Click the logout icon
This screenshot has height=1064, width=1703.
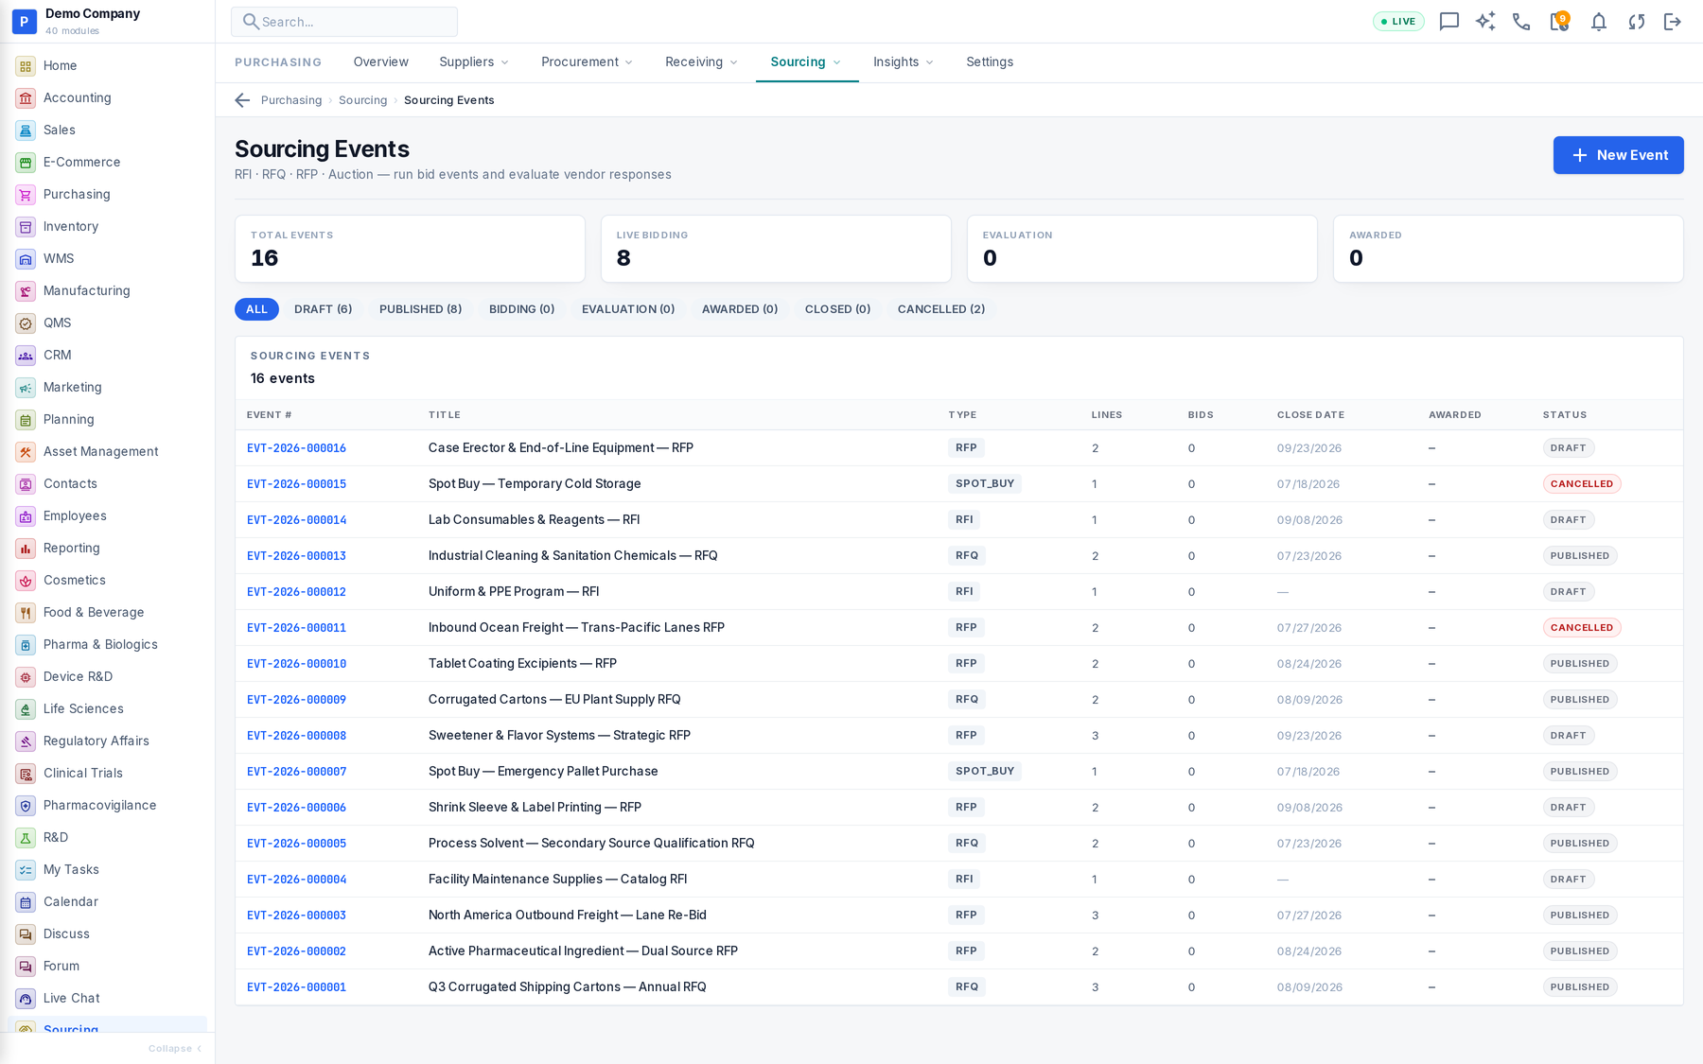pyautogui.click(x=1673, y=22)
